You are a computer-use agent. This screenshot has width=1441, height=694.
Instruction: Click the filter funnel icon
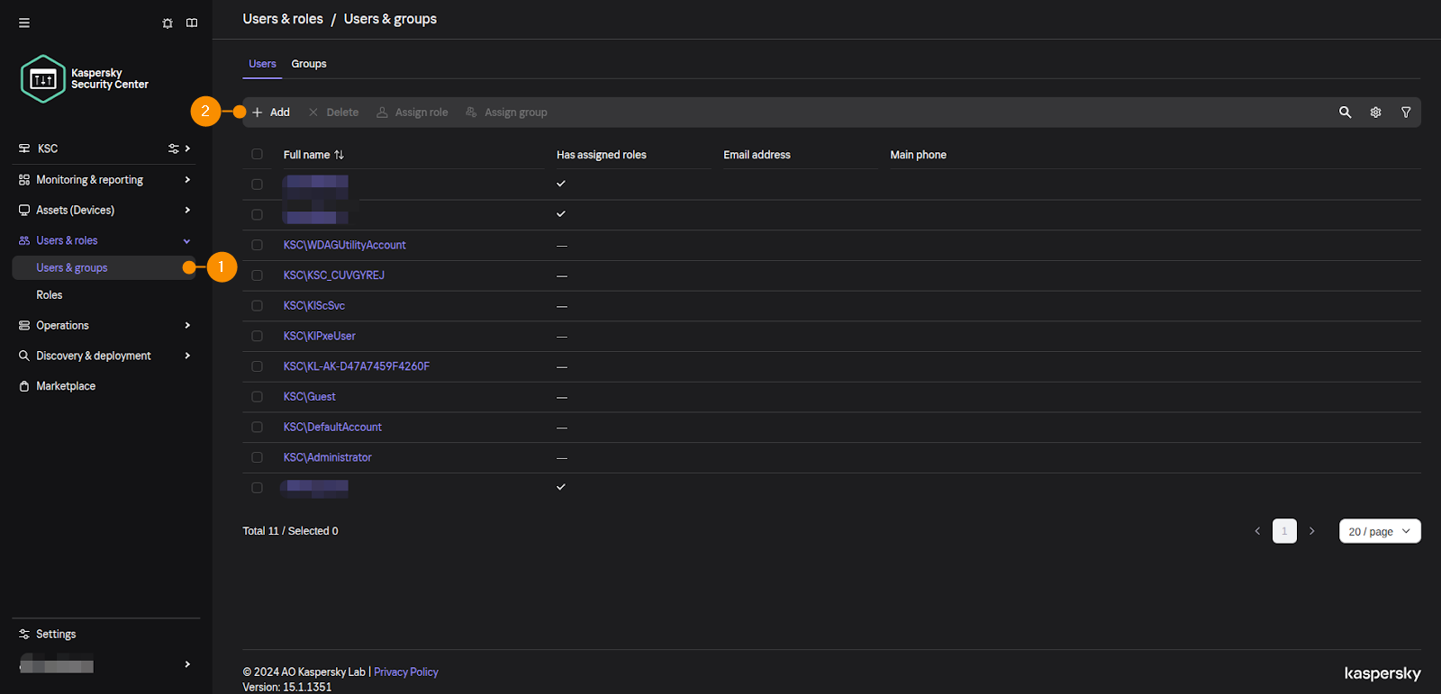point(1406,113)
